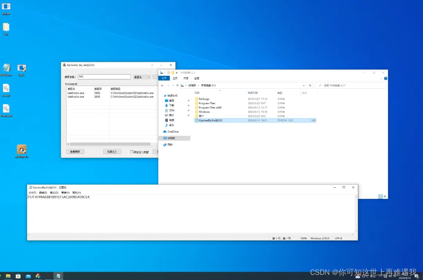Open the 共享 tab in Explorer ribbon
The height and width of the screenshot is (280, 423).
coord(186,78)
